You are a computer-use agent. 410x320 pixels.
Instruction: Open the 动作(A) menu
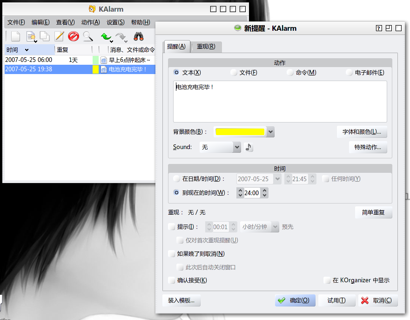tap(90, 22)
